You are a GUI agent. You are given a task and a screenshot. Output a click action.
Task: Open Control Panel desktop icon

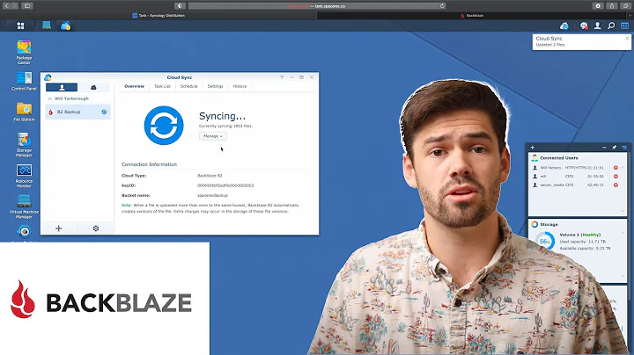tap(24, 81)
